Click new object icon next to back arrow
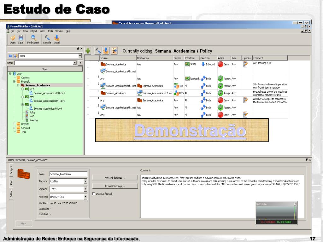The image size is (323, 242). tap(16, 56)
